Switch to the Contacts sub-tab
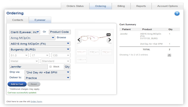 [18, 20]
